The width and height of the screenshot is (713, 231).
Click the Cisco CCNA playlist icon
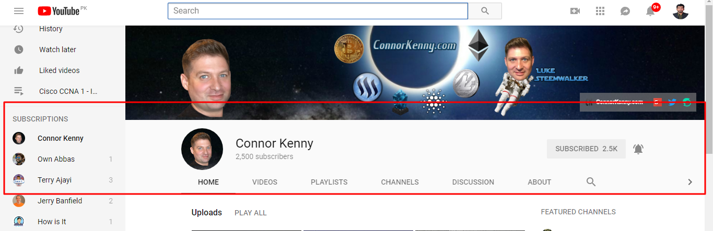[19, 91]
